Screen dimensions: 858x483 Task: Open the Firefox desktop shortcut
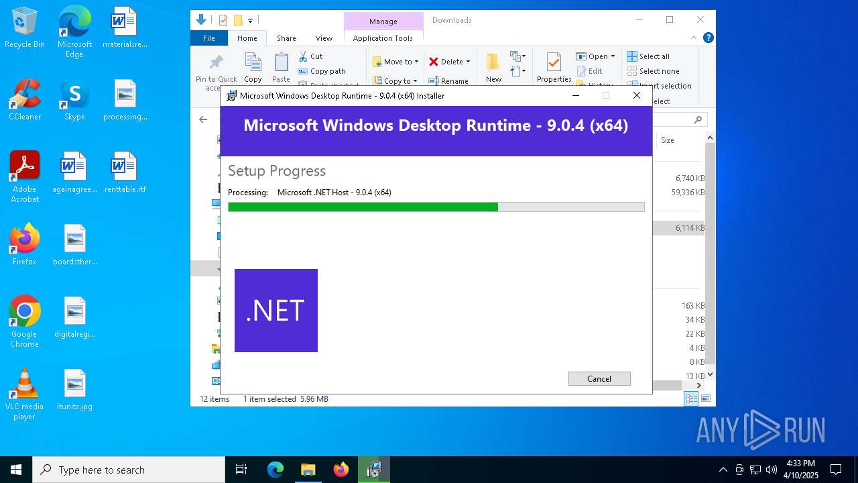(25, 245)
